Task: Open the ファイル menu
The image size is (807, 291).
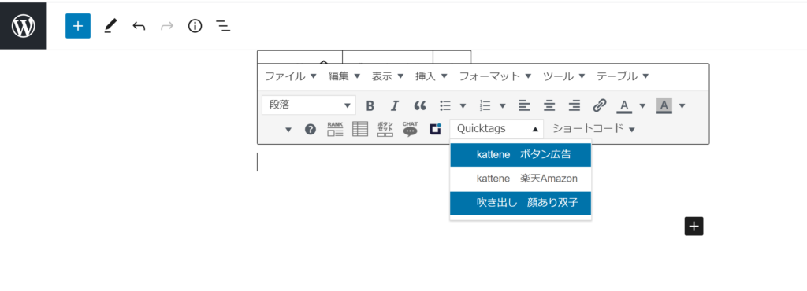Action: click(x=291, y=76)
